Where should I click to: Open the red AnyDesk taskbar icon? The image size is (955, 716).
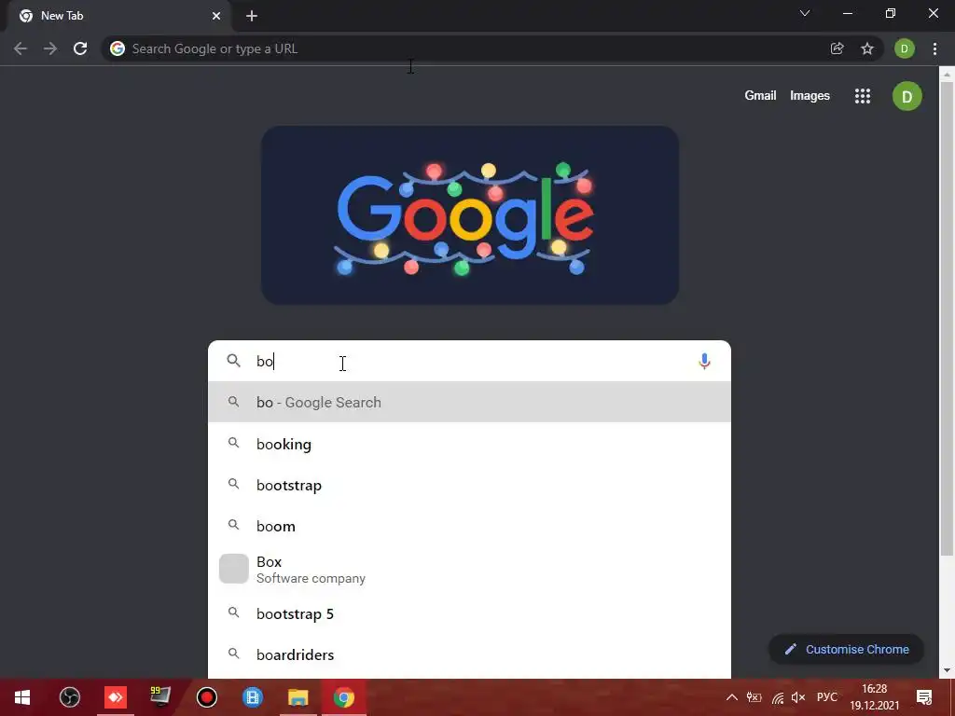(x=115, y=697)
